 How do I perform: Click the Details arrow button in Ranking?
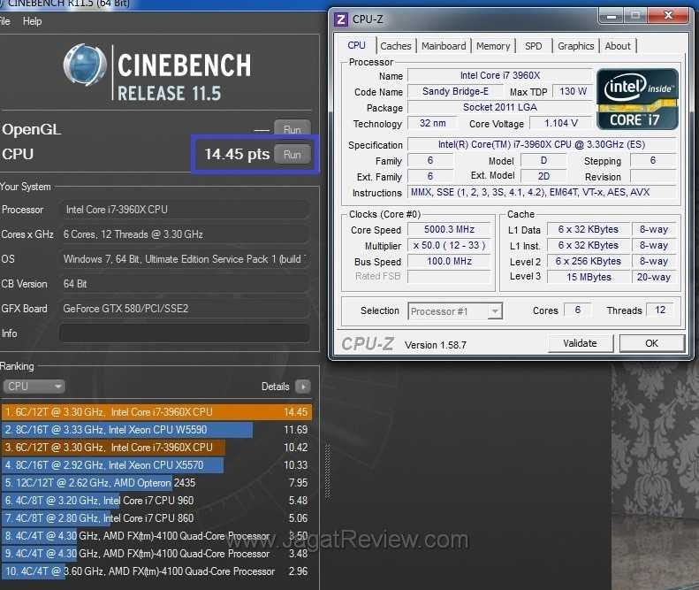click(x=303, y=387)
